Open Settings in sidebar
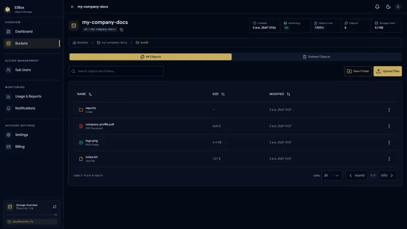 click(32, 135)
